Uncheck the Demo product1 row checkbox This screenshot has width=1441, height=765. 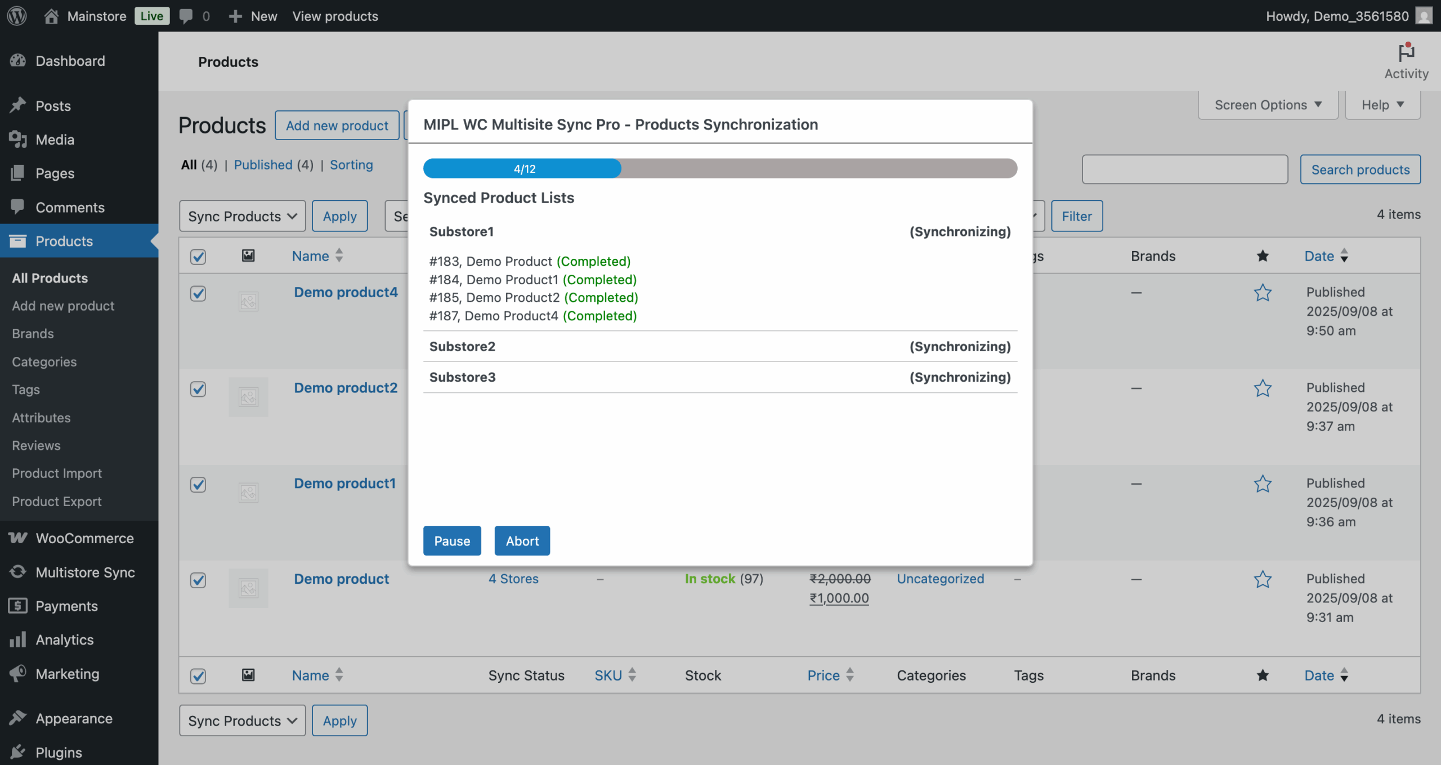click(198, 485)
